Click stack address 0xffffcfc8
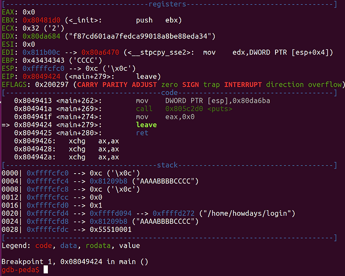345x276 pixels. coord(47,189)
